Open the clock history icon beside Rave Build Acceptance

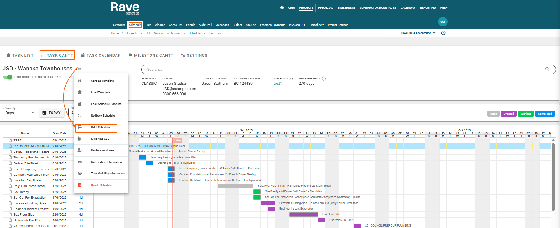[443, 33]
